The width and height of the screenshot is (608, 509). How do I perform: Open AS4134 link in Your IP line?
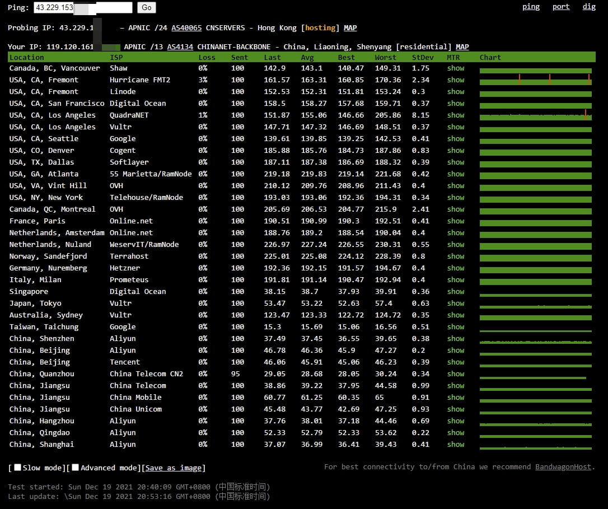point(180,47)
